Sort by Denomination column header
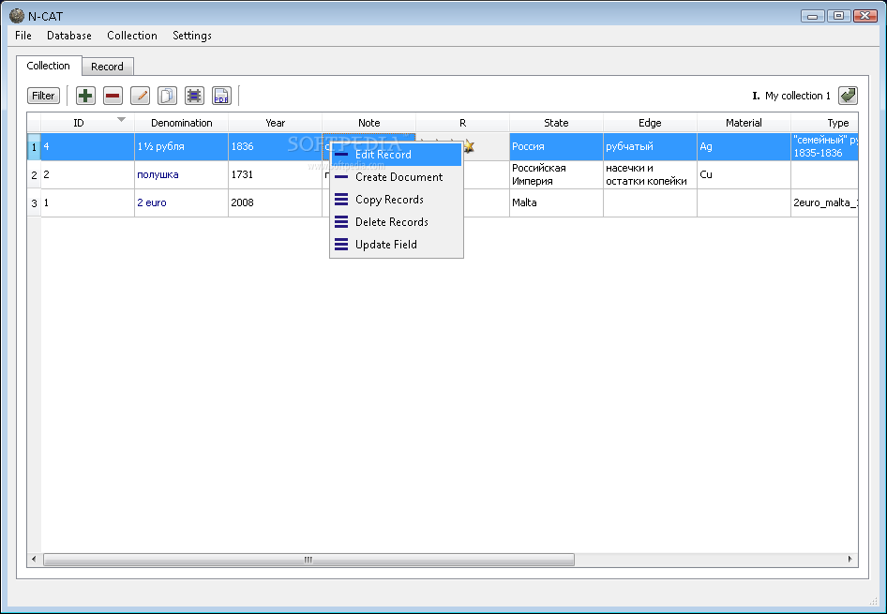The width and height of the screenshot is (887, 614). click(182, 123)
